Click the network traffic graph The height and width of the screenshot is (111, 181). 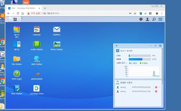tap(144, 71)
